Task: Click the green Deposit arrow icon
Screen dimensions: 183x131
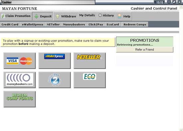Action: pyautogui.click(x=36, y=16)
